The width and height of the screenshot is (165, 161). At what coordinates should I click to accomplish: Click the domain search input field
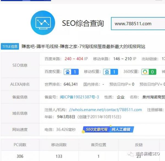(x=137, y=24)
